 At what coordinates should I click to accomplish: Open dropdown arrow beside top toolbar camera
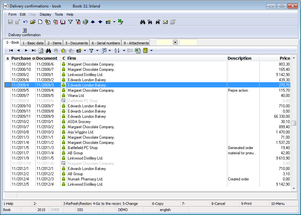coord(114,22)
